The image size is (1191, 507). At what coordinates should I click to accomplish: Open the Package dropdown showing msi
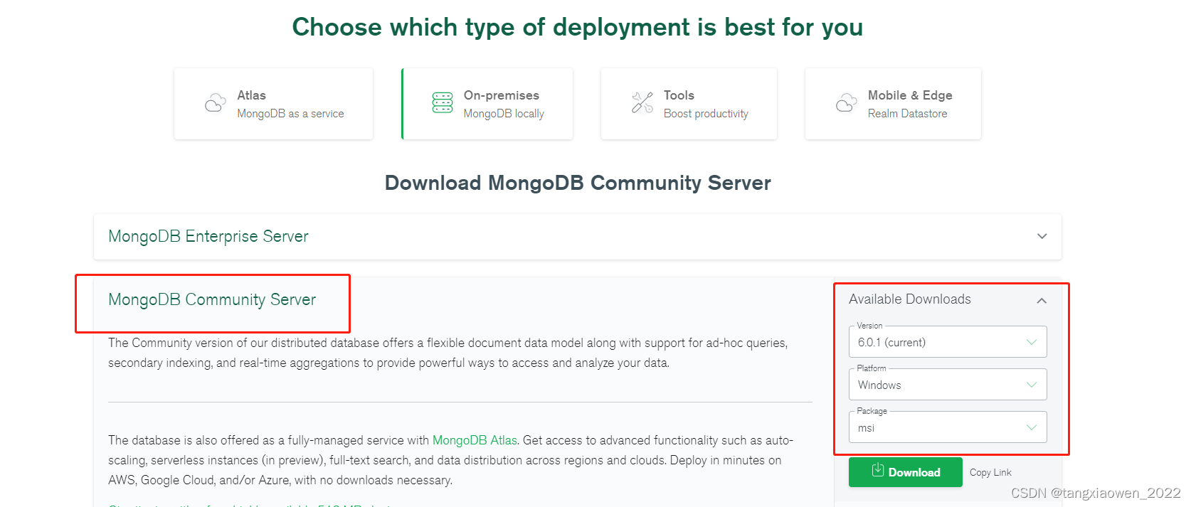tap(948, 427)
